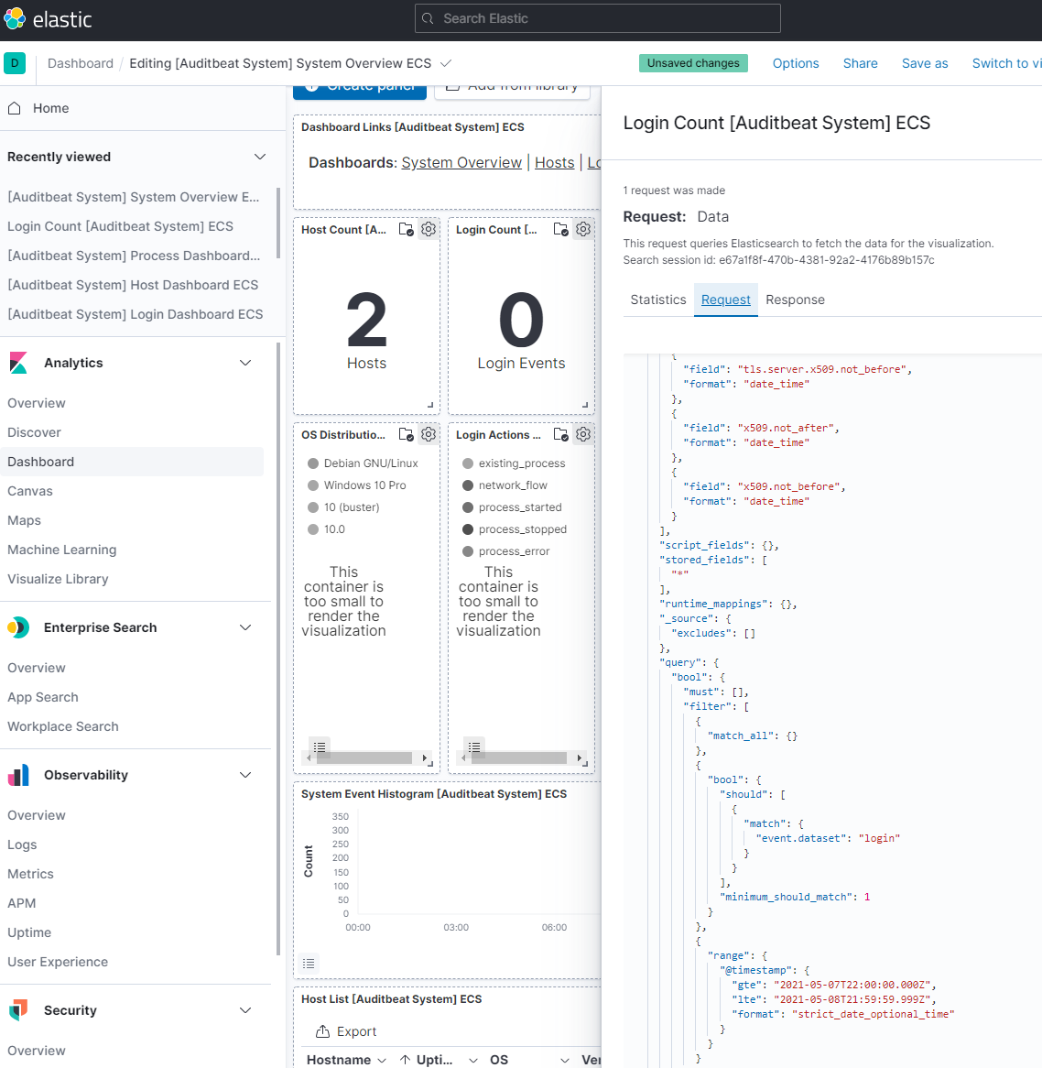1042x1068 pixels.
Task: Click the Observability icon
Action: click(18, 775)
